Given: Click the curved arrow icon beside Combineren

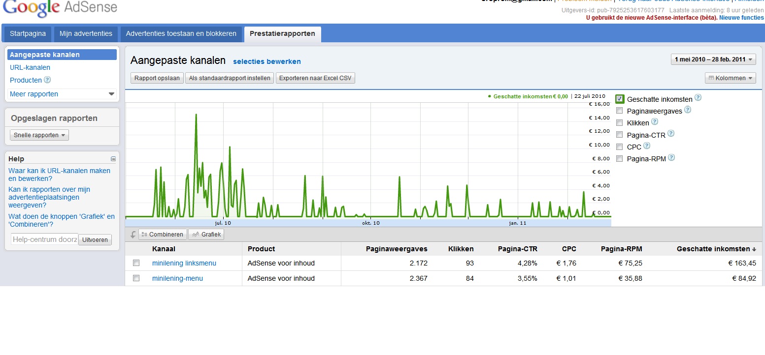Looking at the screenshot, I should [x=133, y=235].
